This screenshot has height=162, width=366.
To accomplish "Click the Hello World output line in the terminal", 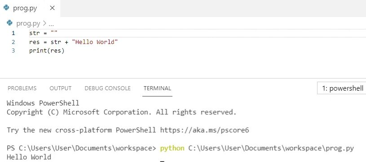I will [x=29, y=157].
